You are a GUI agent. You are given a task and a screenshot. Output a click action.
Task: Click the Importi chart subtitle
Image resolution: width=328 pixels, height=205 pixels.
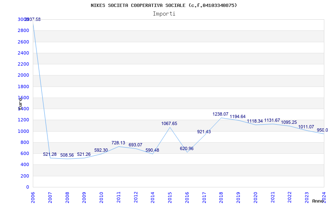(x=164, y=14)
